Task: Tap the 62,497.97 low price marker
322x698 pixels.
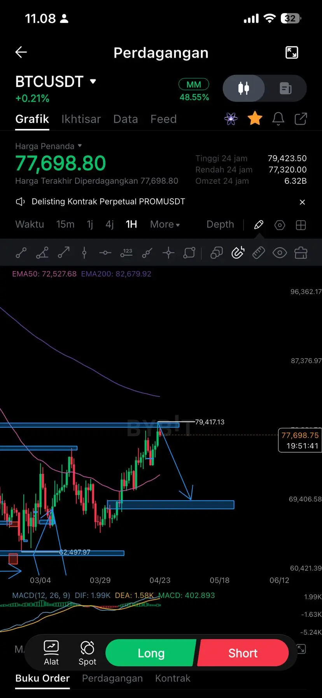Action: 75,552
